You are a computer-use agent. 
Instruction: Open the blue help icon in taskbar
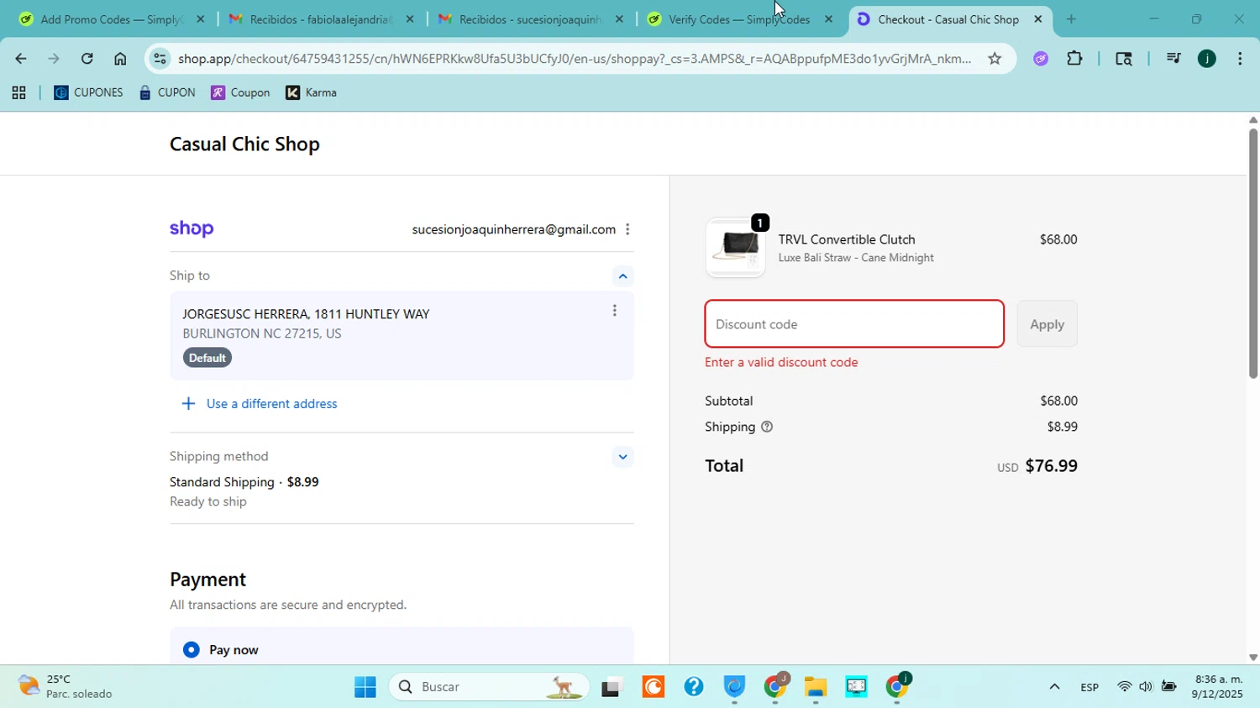(x=694, y=687)
